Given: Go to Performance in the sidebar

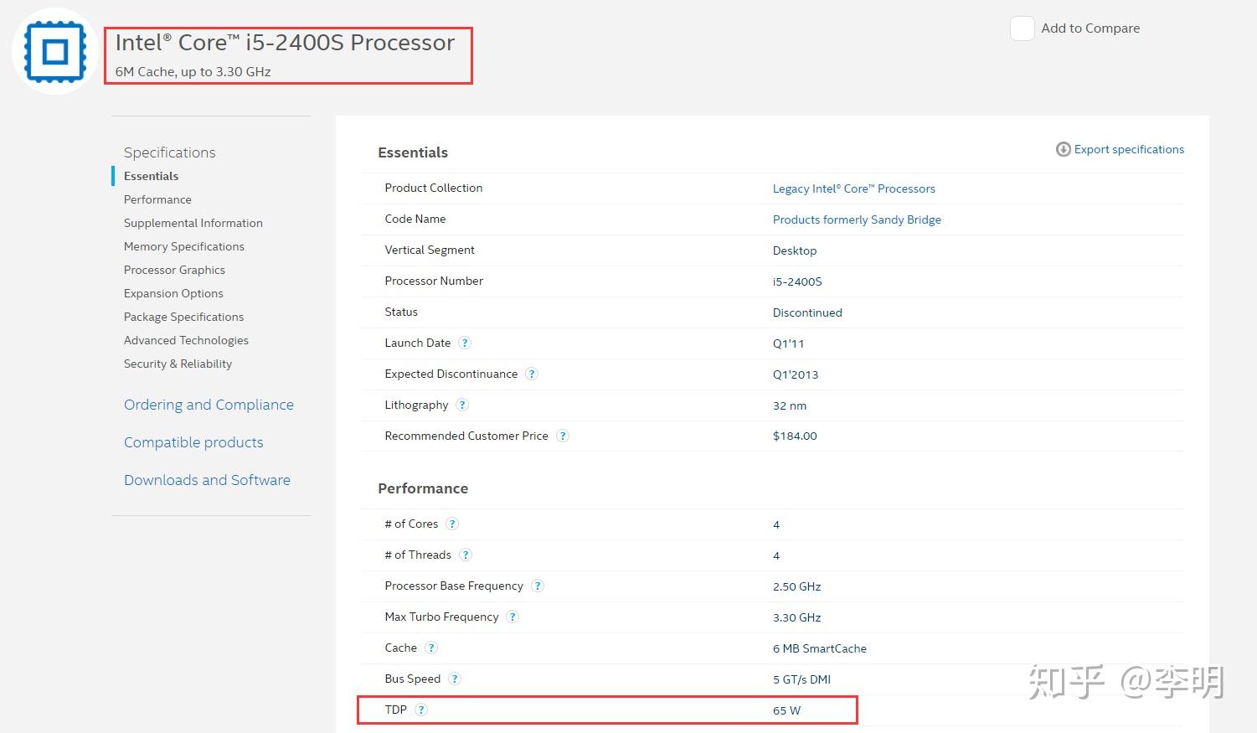Looking at the screenshot, I should tap(157, 199).
